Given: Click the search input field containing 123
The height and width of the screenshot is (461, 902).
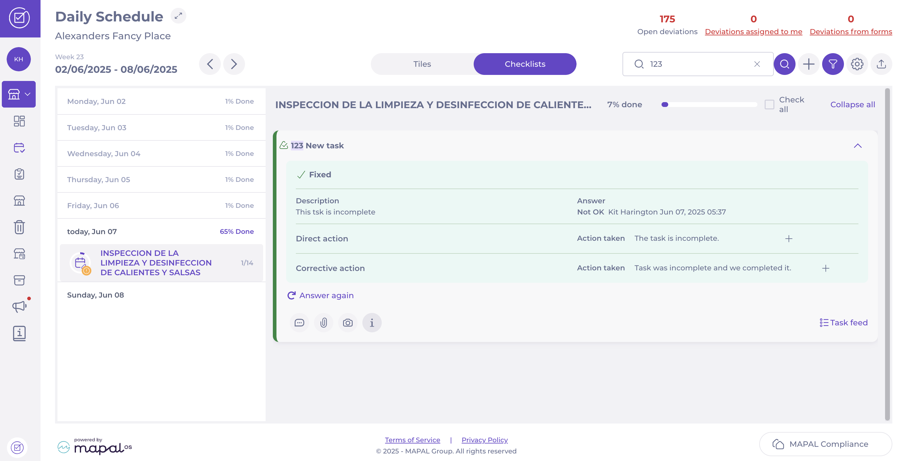Looking at the screenshot, I should tap(697, 64).
